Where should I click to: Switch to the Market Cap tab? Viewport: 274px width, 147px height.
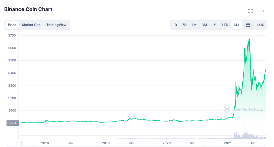coord(31,25)
